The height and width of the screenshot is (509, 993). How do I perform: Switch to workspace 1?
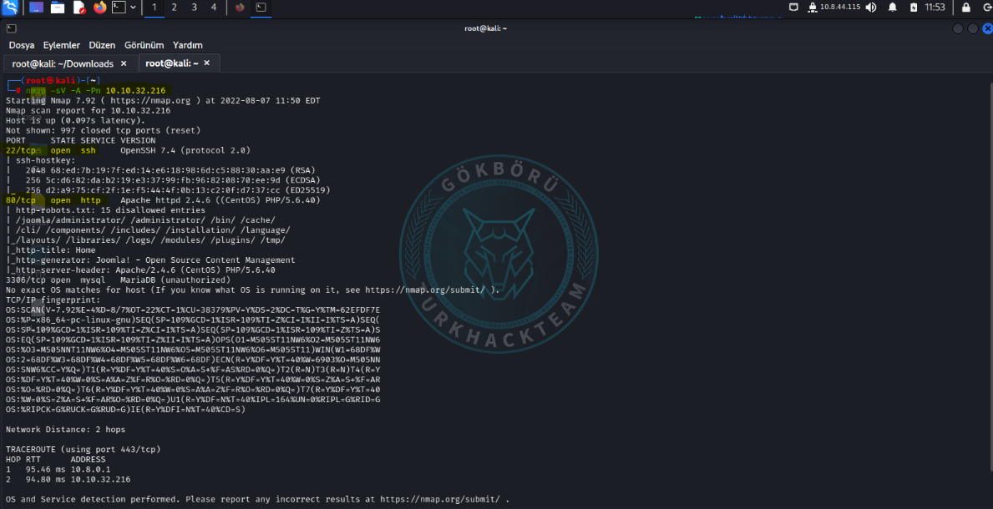click(x=155, y=8)
